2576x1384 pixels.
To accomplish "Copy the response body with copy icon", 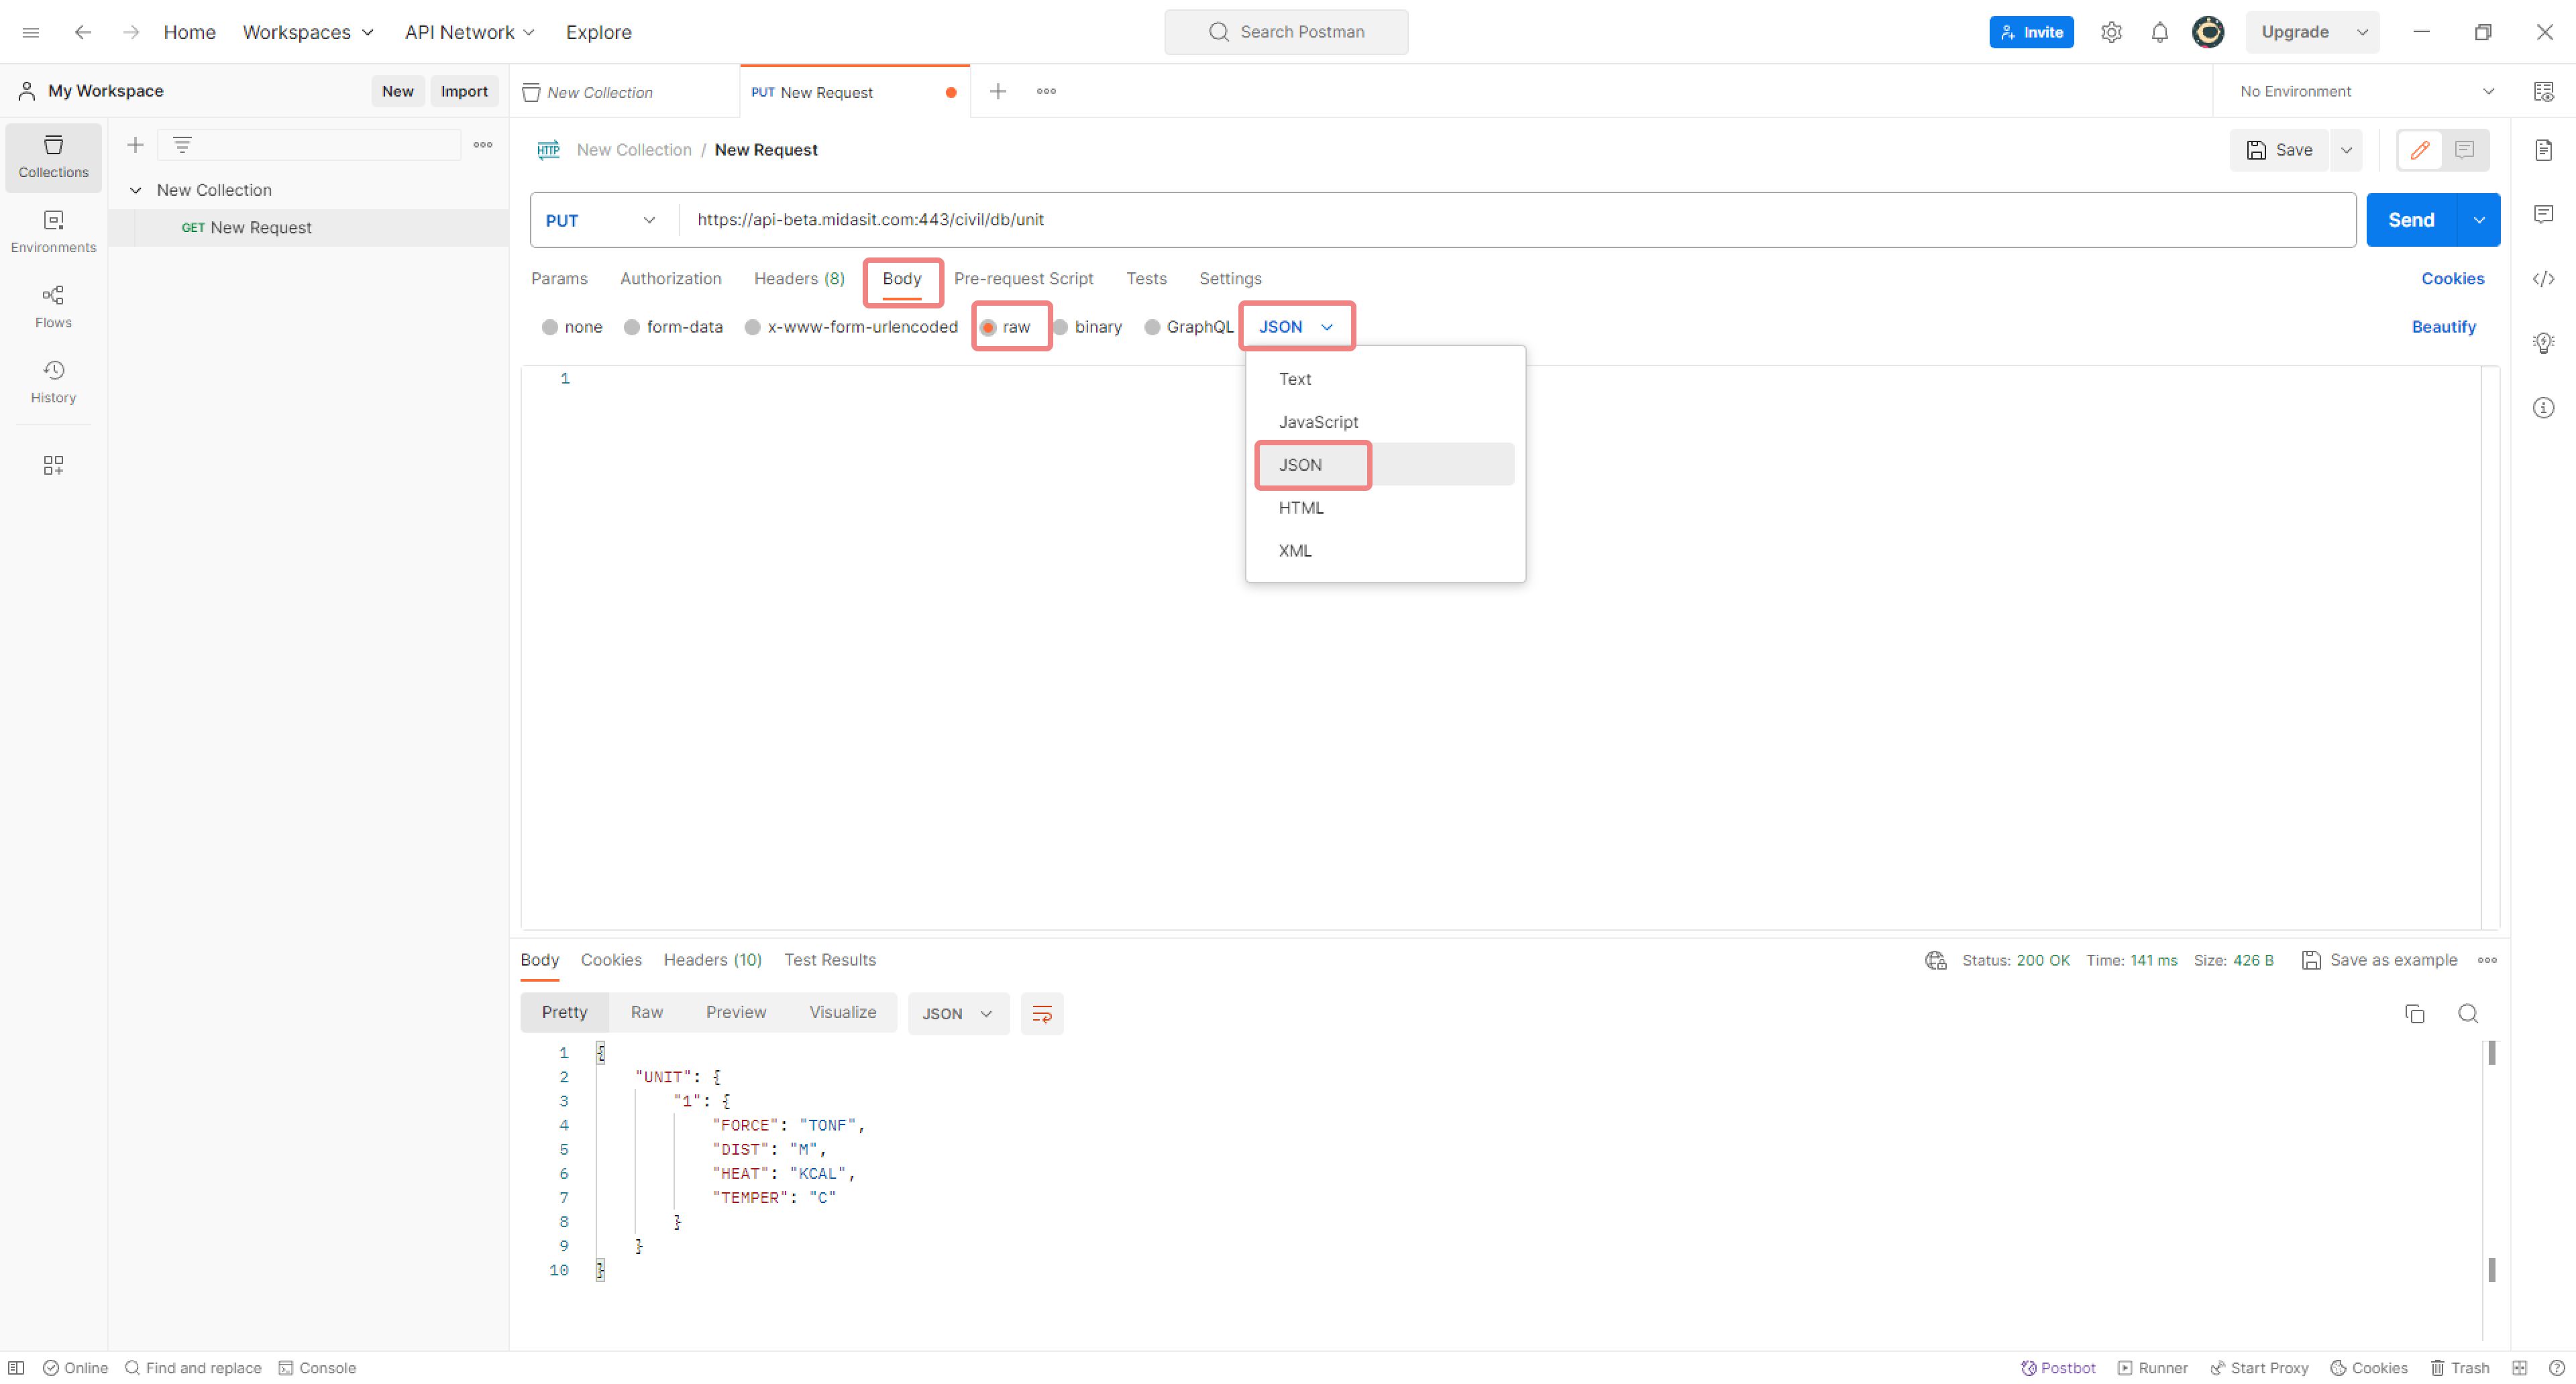I will [x=2414, y=1015].
